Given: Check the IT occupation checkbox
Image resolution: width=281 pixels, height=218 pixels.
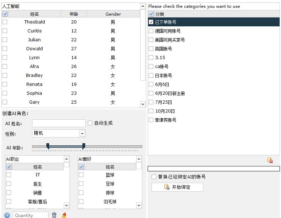Looking at the screenshot, I should point(9,175).
